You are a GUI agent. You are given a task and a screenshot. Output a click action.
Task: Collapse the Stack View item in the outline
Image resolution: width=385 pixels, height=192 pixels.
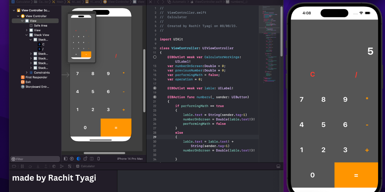26,35
